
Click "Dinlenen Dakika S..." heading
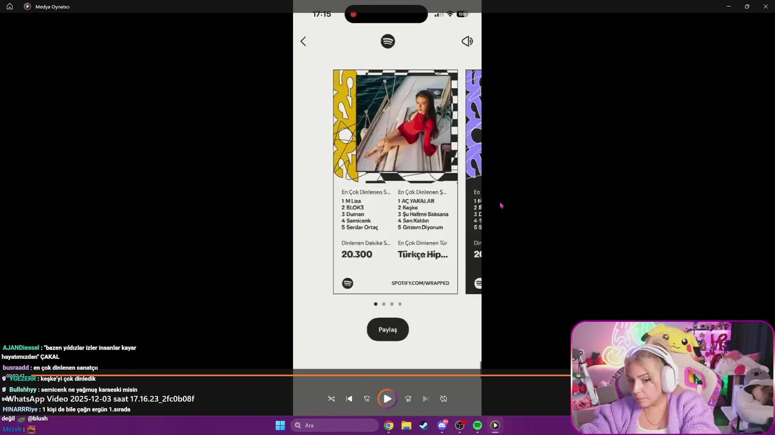(366, 243)
